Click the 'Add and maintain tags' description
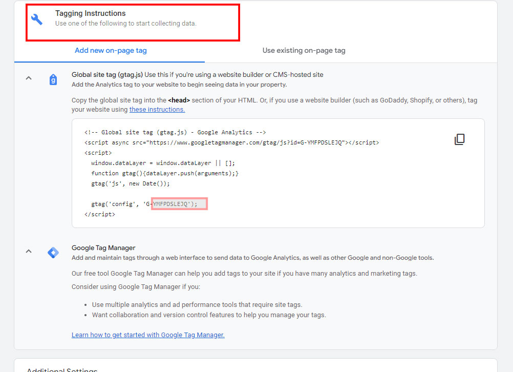Viewport: 513px width, 372px height. pos(252,258)
